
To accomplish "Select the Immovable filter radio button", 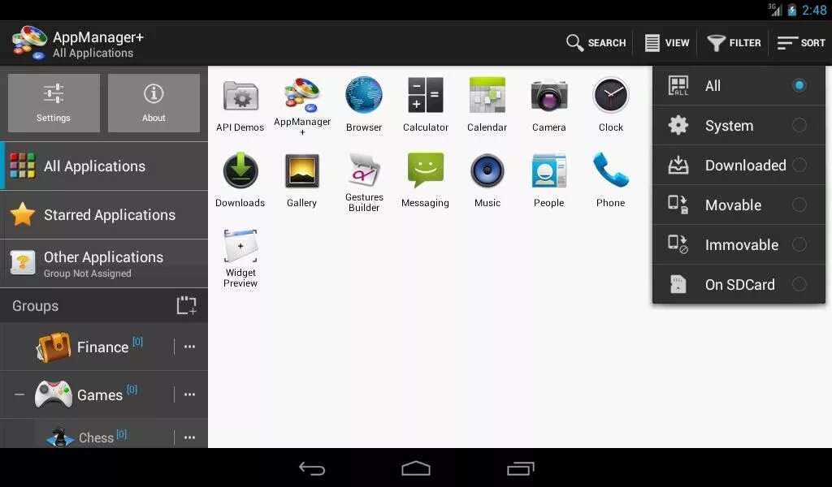I will (799, 244).
